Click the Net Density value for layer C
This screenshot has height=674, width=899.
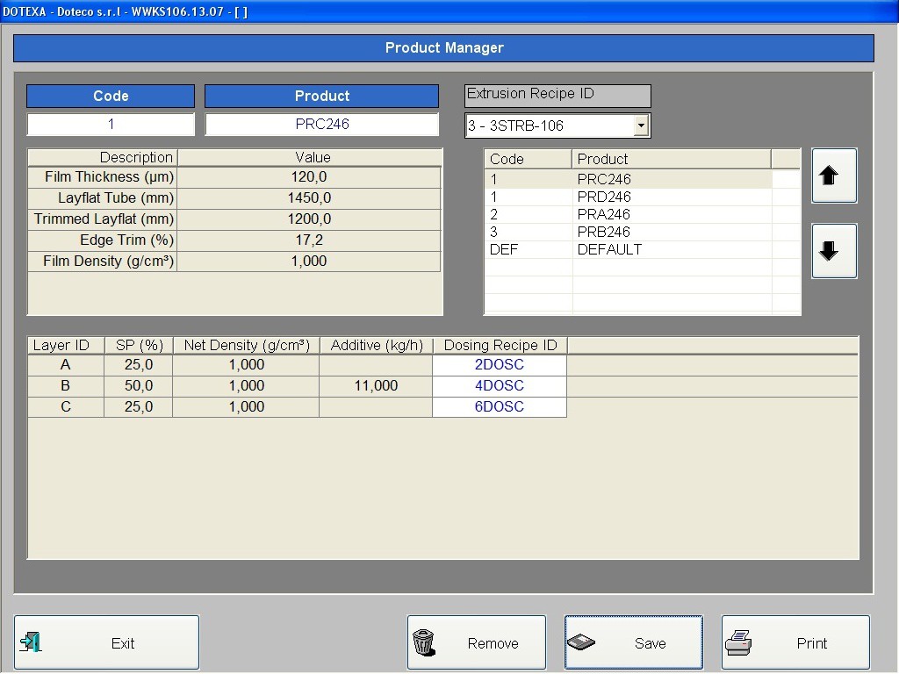coord(246,407)
